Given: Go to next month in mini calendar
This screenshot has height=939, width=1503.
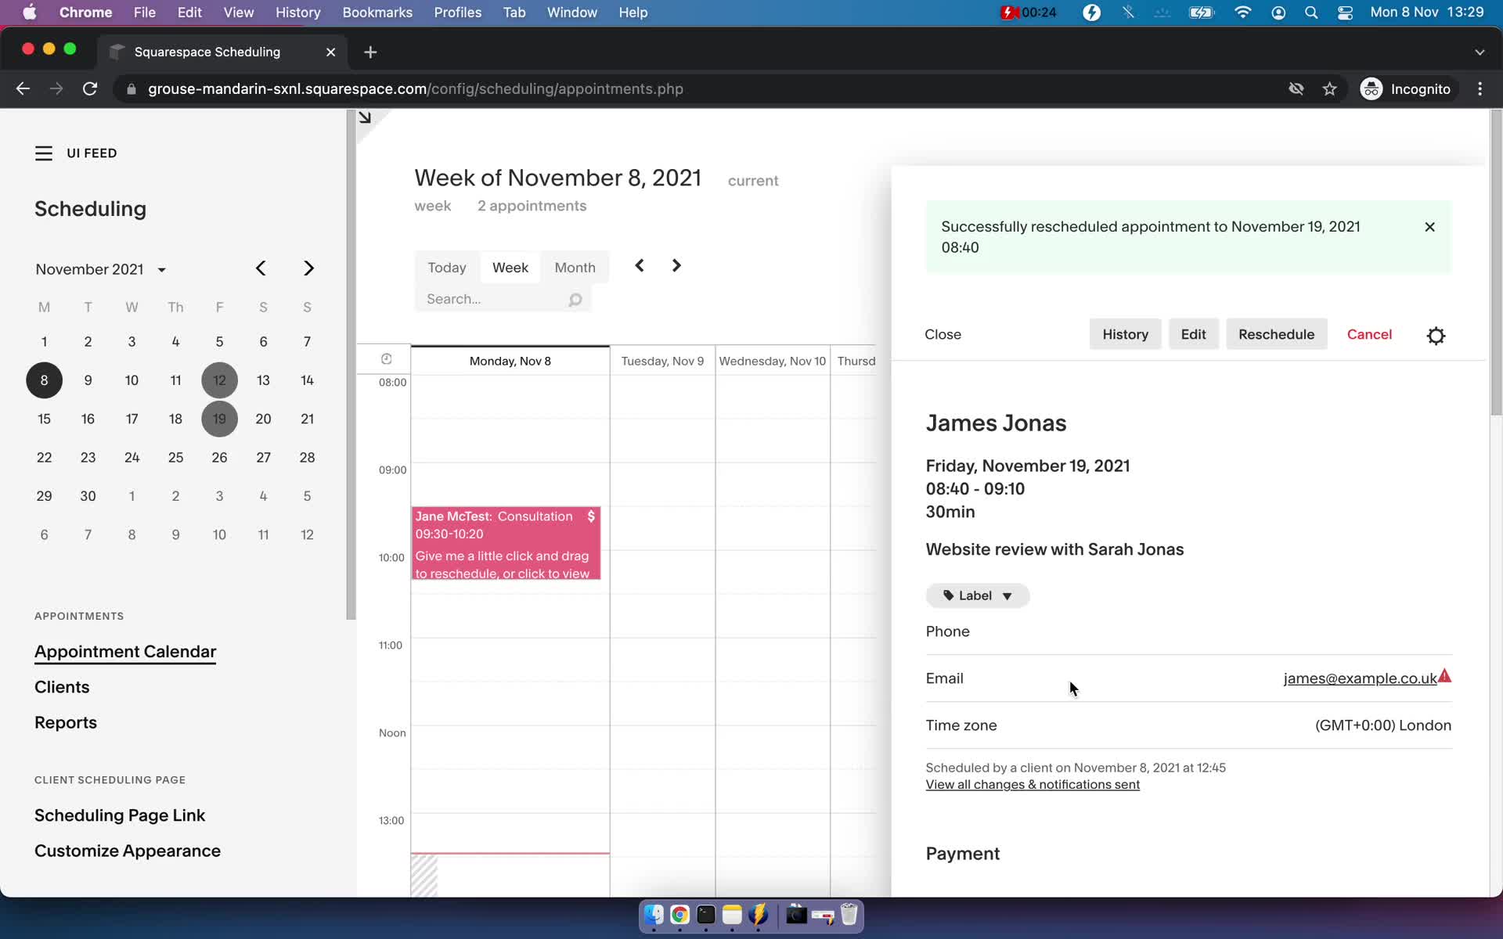Looking at the screenshot, I should click(x=308, y=268).
